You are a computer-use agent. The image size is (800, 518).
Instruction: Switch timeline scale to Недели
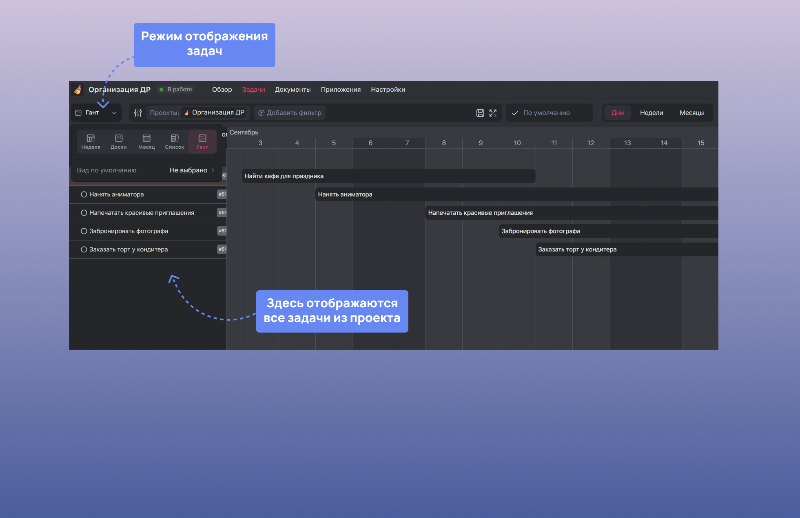pyautogui.click(x=651, y=113)
